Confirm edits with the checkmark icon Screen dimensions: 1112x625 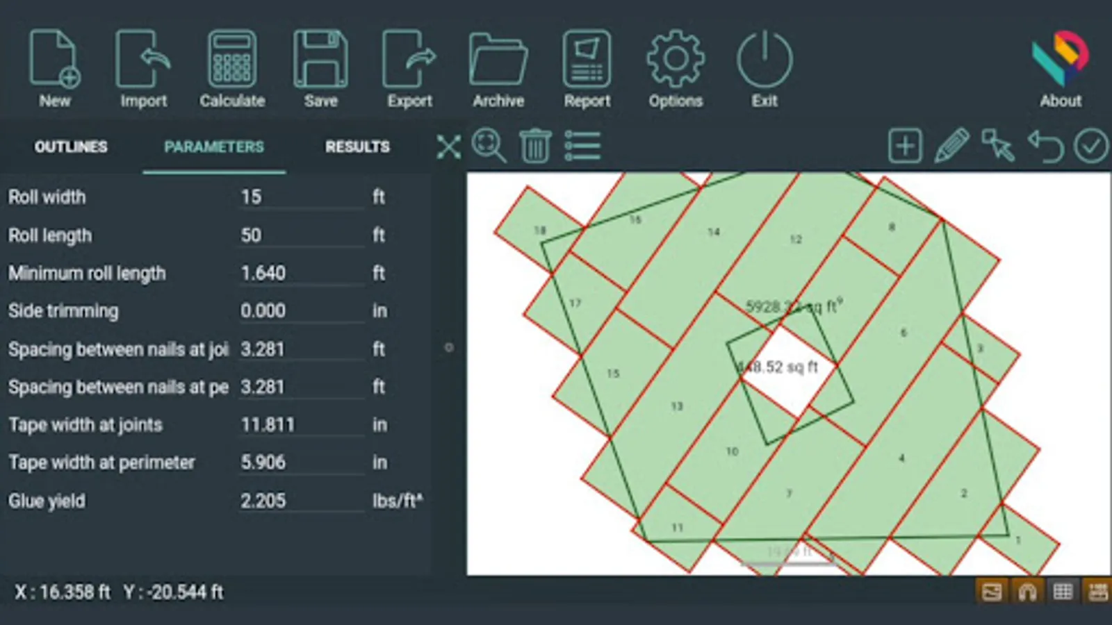[1090, 146]
